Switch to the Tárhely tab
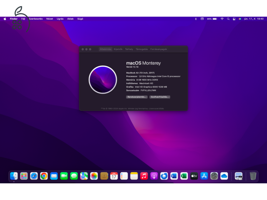 [129, 49]
